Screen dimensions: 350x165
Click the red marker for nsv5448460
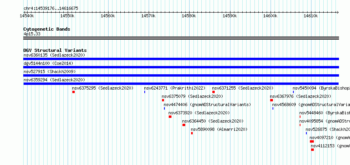click(300, 117)
